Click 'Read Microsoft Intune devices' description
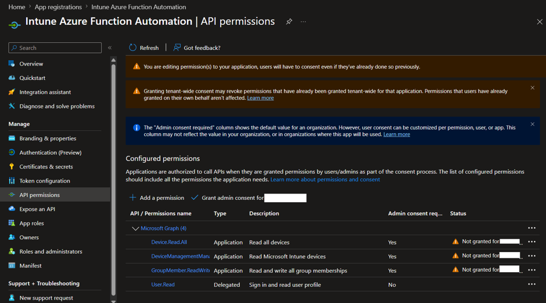Viewport: 546px width, 303px height. [288, 257]
